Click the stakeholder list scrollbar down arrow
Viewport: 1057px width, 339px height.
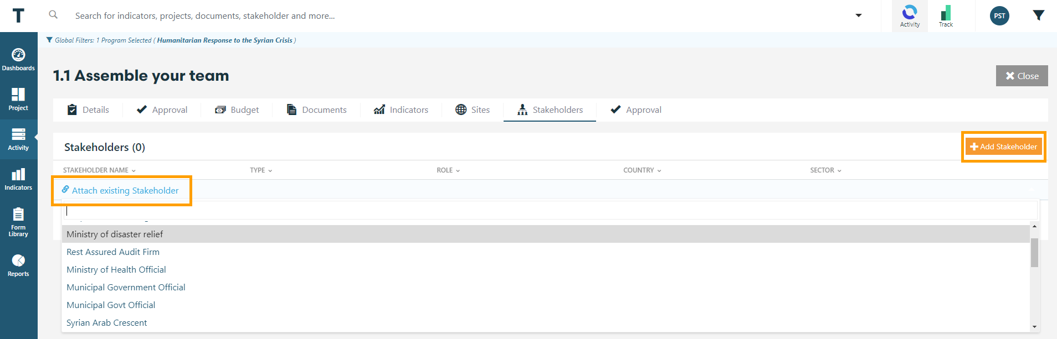[x=1034, y=327]
